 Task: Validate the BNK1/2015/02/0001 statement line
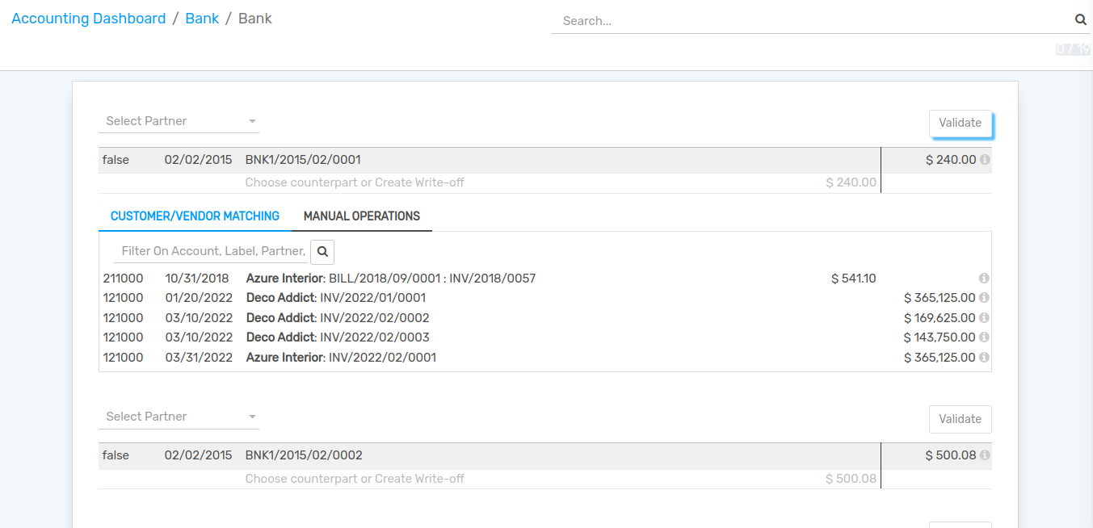click(960, 123)
